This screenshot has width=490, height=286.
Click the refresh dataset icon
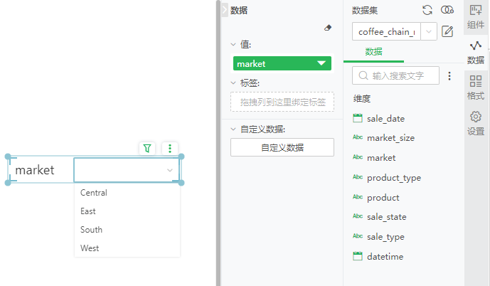[x=427, y=10]
